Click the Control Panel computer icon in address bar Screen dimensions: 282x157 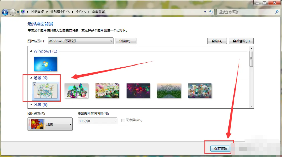23,12
